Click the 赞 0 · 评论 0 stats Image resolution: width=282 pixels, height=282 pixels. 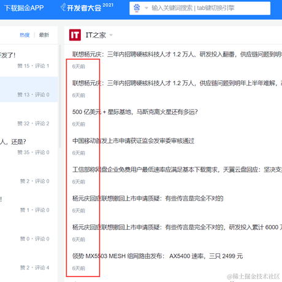pyautogui.click(x=34, y=238)
